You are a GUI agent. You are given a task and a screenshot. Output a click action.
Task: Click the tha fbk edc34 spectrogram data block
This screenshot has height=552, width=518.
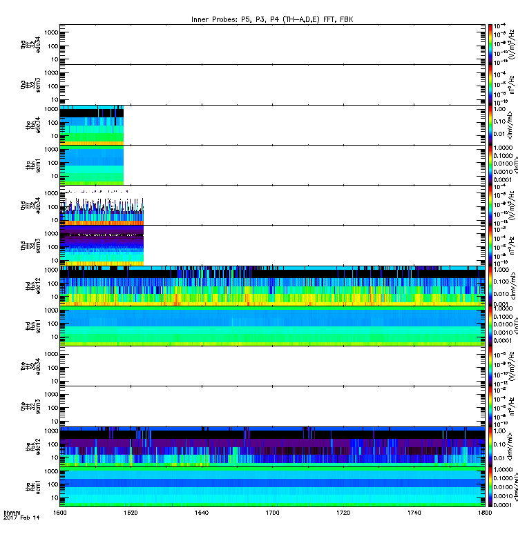pos(92,125)
